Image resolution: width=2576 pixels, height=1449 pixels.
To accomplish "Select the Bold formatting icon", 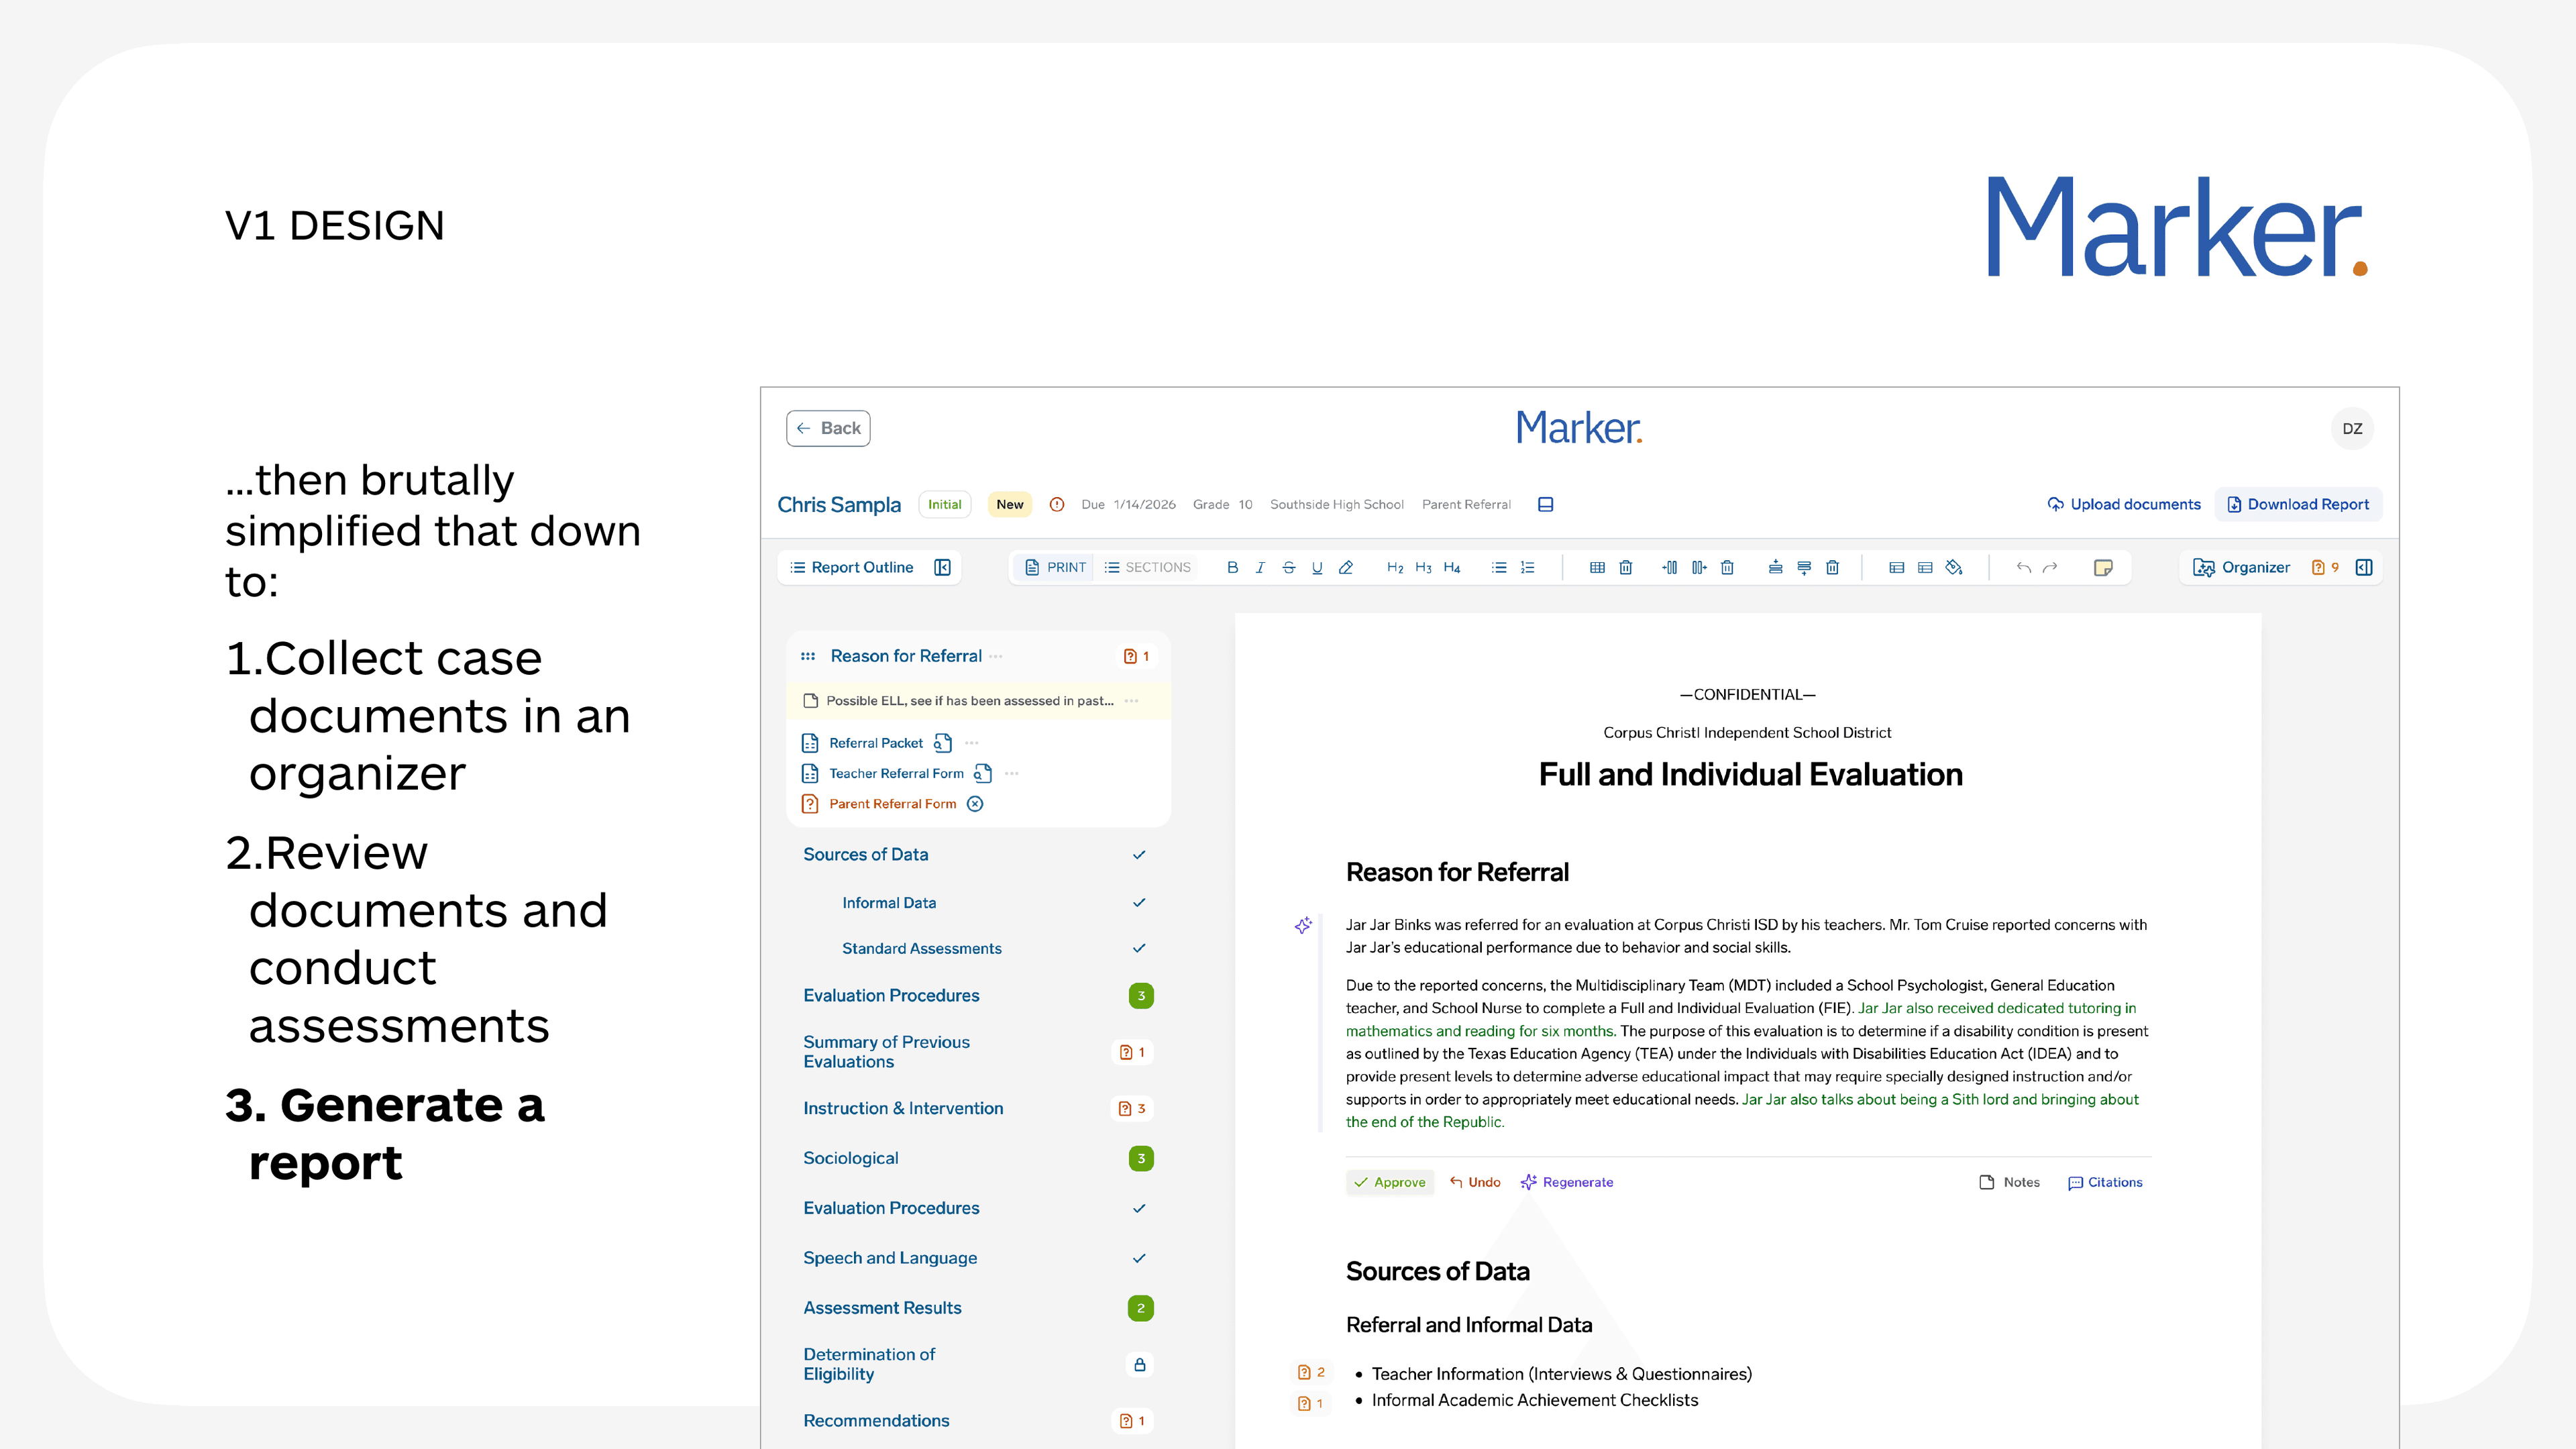I will click(1233, 567).
